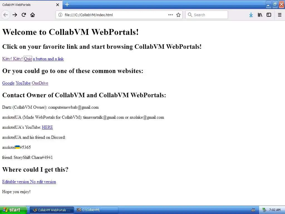Click the network tray icon near clock
Image resolution: width=285 pixels, height=214 pixels.
pyautogui.click(x=264, y=210)
